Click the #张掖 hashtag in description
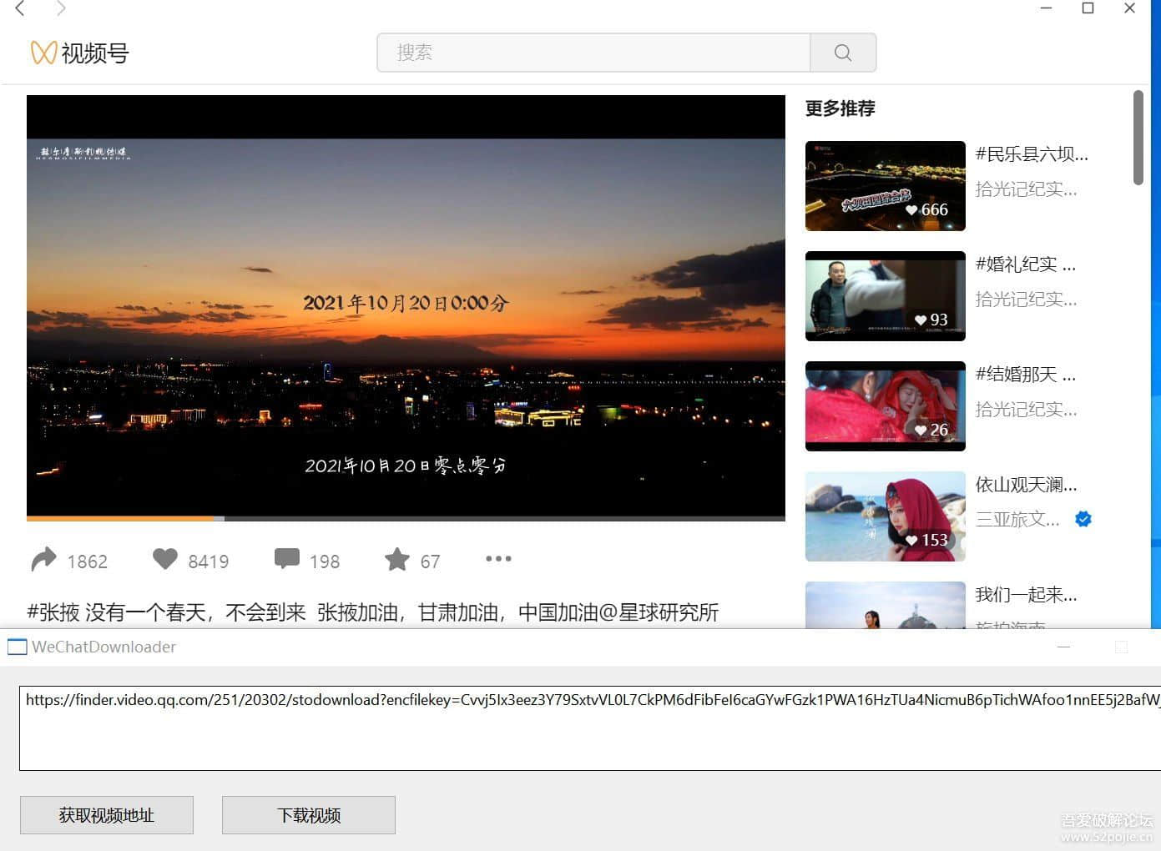Image resolution: width=1161 pixels, height=851 pixels. pos(53,612)
